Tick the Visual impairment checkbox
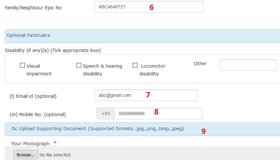 [22, 65]
